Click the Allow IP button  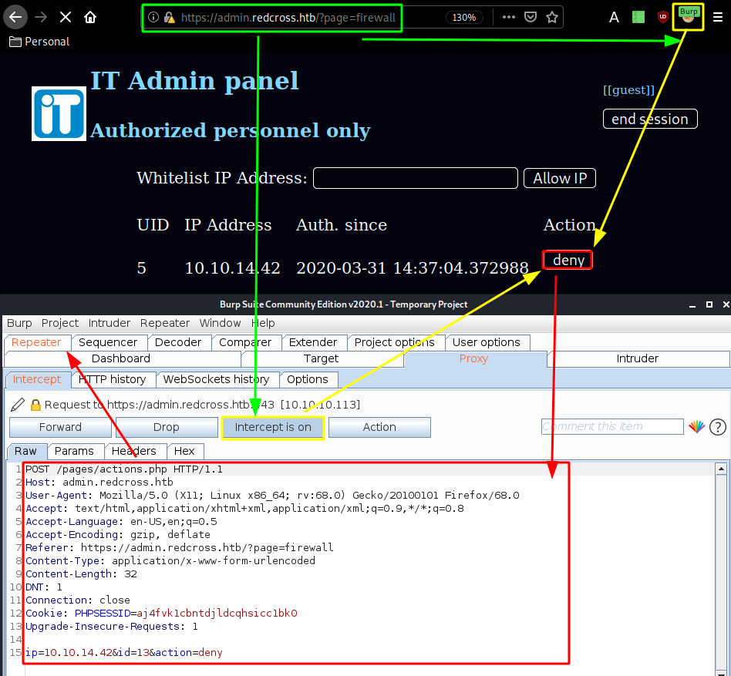tap(560, 178)
